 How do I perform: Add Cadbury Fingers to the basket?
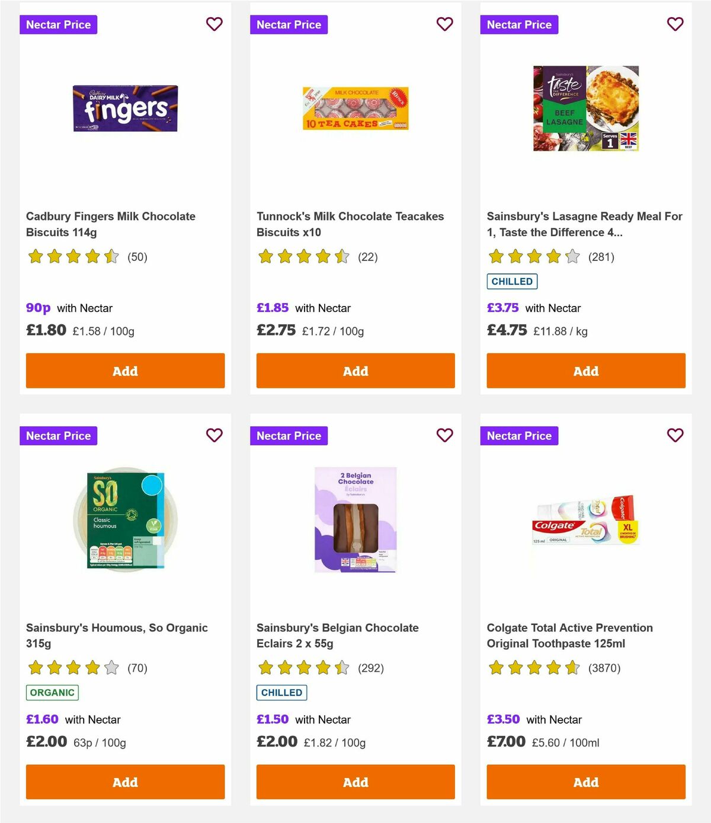125,371
